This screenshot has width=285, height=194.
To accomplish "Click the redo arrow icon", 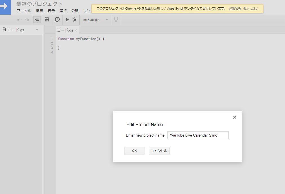I will [27, 20].
